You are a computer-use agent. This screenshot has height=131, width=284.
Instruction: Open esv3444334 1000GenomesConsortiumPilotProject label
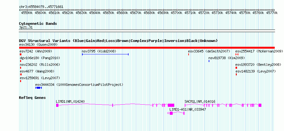pyautogui.click(x=79, y=85)
